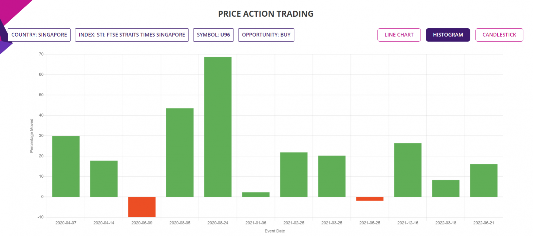Click the y-axis value 40
Screen dimensions: 533x236
tap(41, 115)
